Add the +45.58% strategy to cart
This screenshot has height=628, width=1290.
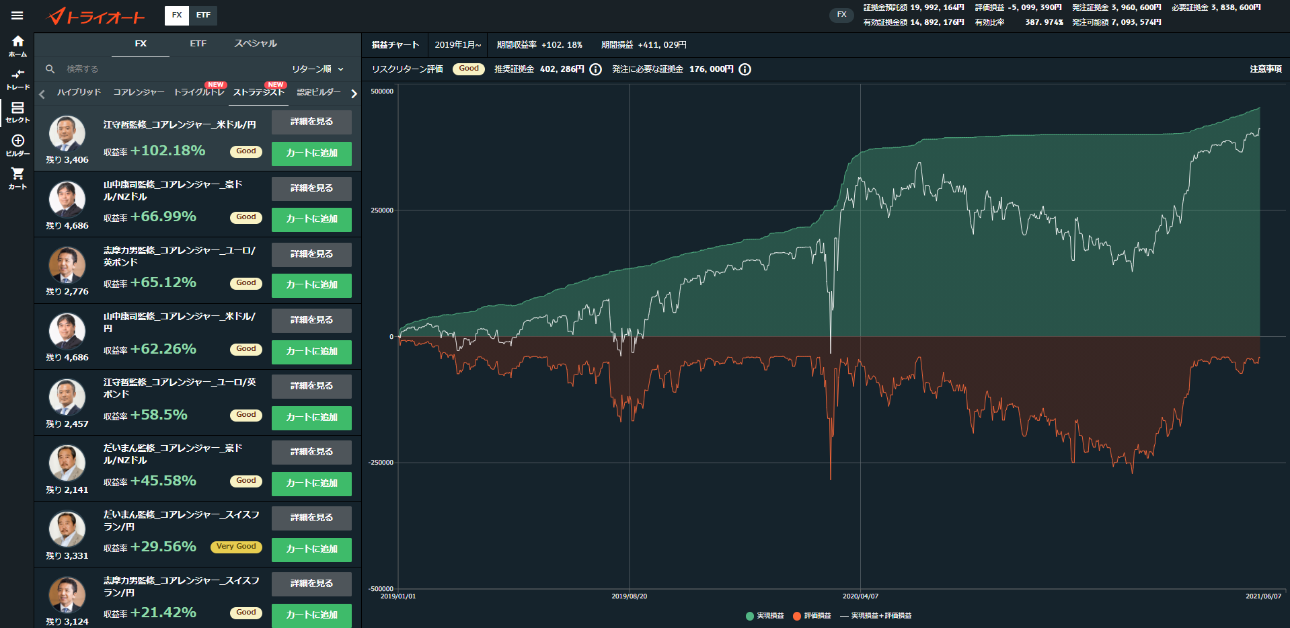pyautogui.click(x=311, y=483)
